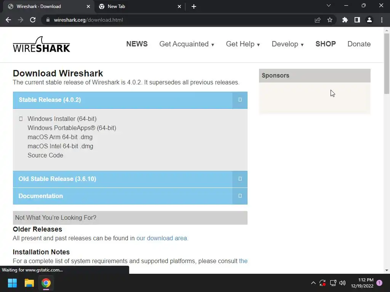
Task: Expand the Old Stable Release (3.6.10) section
Action: coord(130,179)
